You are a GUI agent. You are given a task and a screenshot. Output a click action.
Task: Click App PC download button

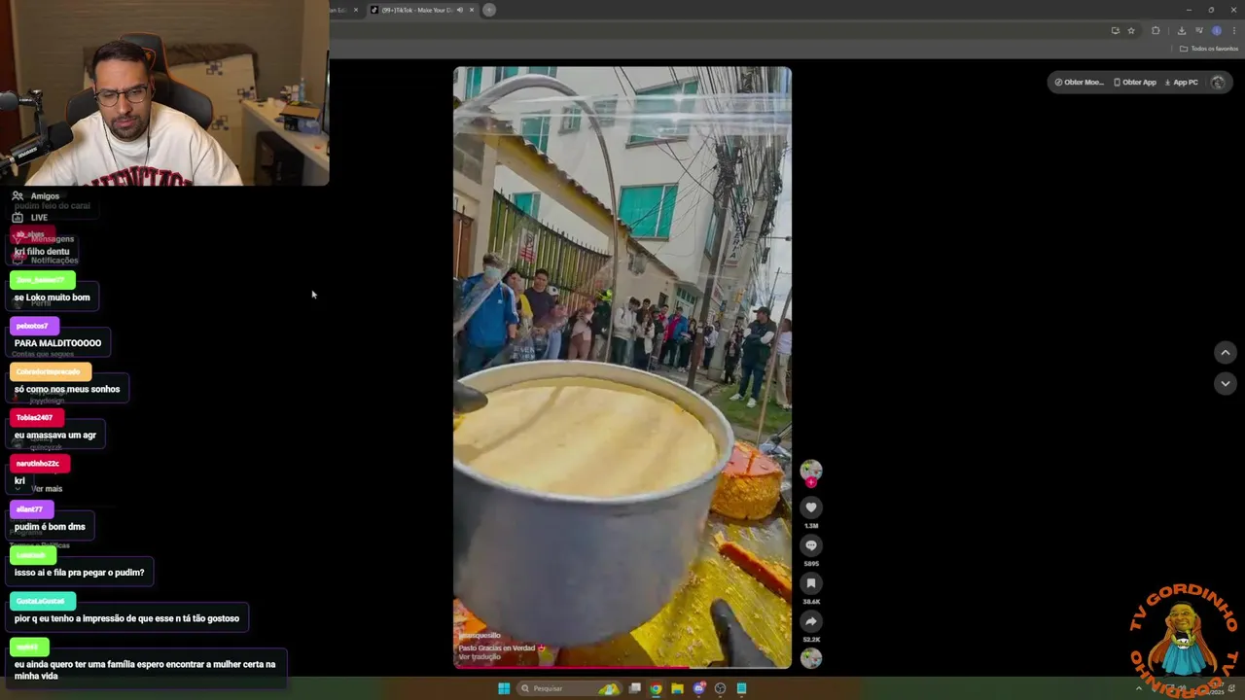tap(1181, 83)
